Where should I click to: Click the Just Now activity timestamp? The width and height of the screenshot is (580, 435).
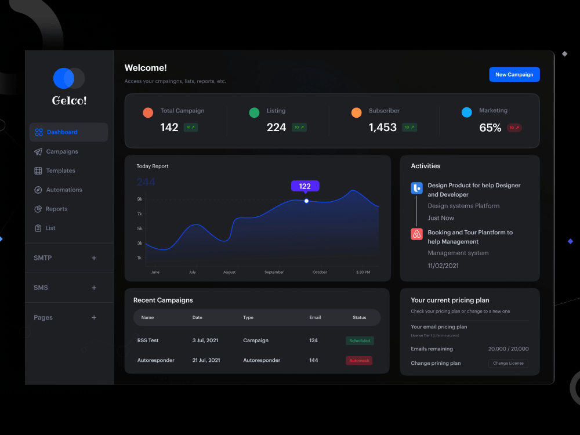pyautogui.click(x=441, y=218)
